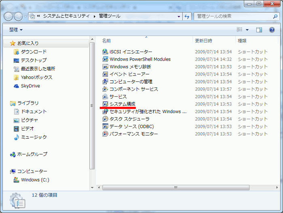Sort by the 名前 column header
The width and height of the screenshot is (283, 213).
[x=106, y=41]
